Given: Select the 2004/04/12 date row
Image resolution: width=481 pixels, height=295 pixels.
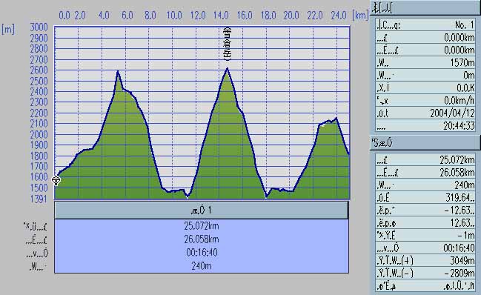Looking at the screenshot, I should click(x=425, y=113).
